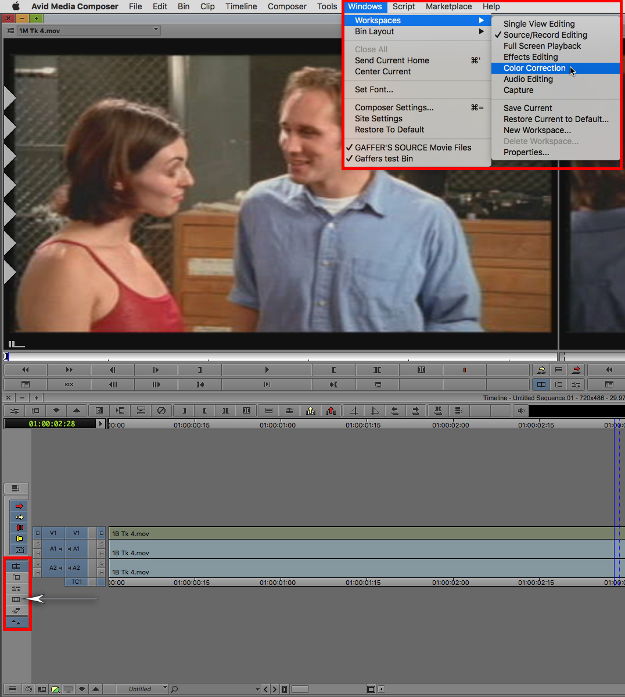Click New Workspace in the Workspaces submenu
Image resolution: width=625 pixels, height=697 pixels.
tap(537, 130)
